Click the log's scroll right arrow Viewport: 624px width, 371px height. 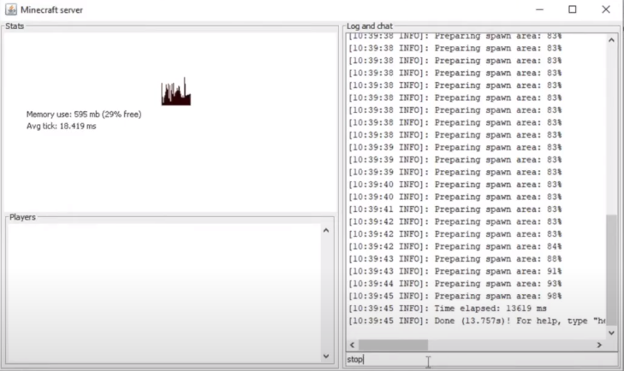(599, 345)
